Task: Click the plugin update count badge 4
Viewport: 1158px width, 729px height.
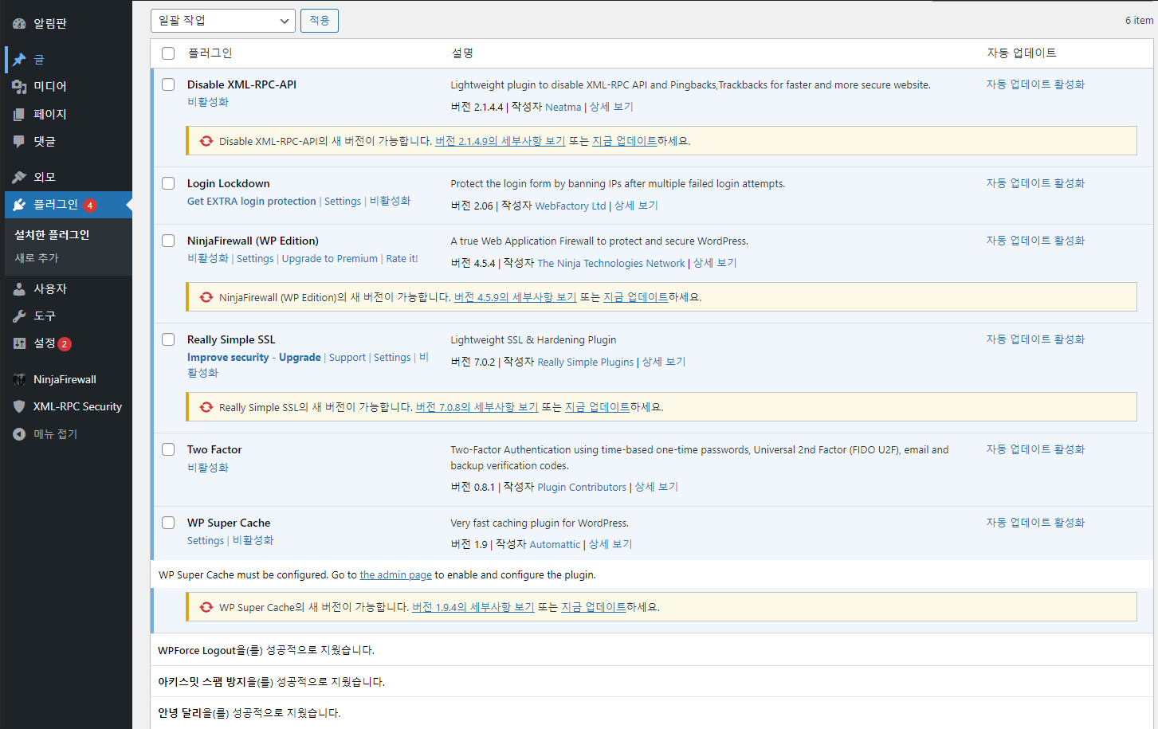Action: [90, 206]
